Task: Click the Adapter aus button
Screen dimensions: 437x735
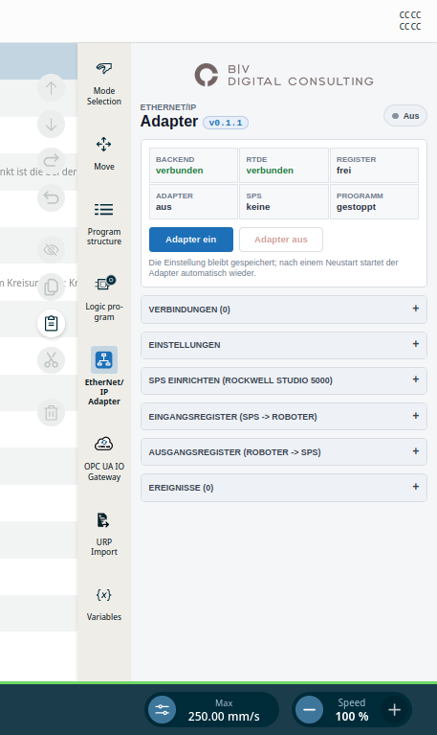Action: pos(281,240)
